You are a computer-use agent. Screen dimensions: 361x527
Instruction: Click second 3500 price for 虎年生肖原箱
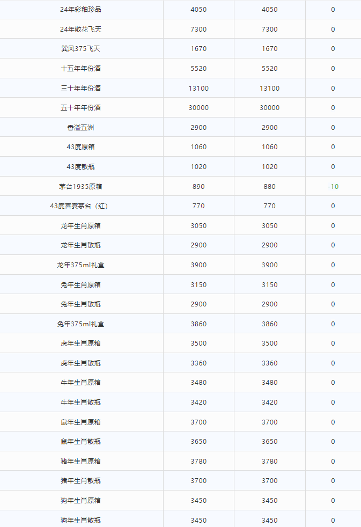(270, 343)
